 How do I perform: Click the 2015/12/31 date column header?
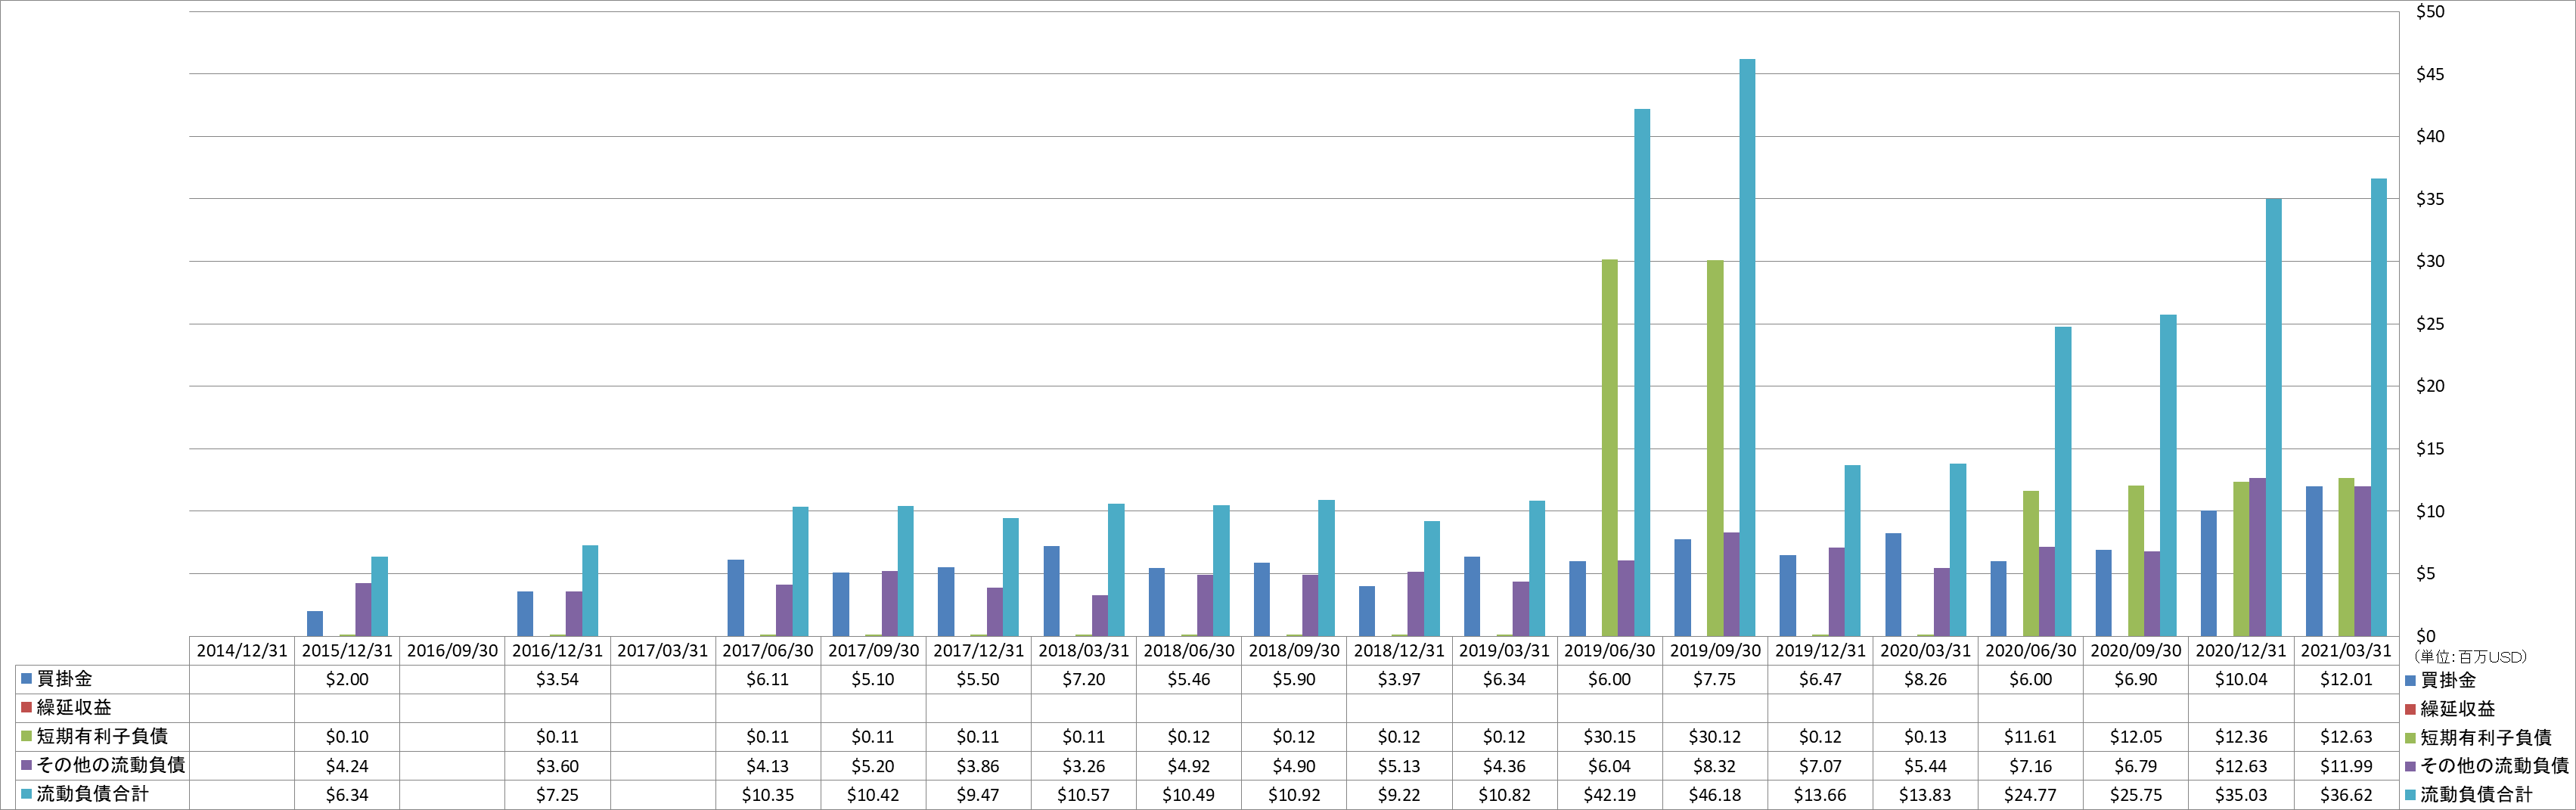pyautogui.click(x=347, y=651)
